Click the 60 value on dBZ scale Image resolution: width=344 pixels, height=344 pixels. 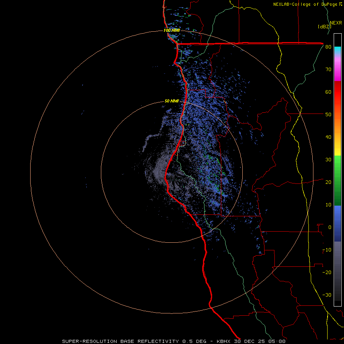coord(328,92)
